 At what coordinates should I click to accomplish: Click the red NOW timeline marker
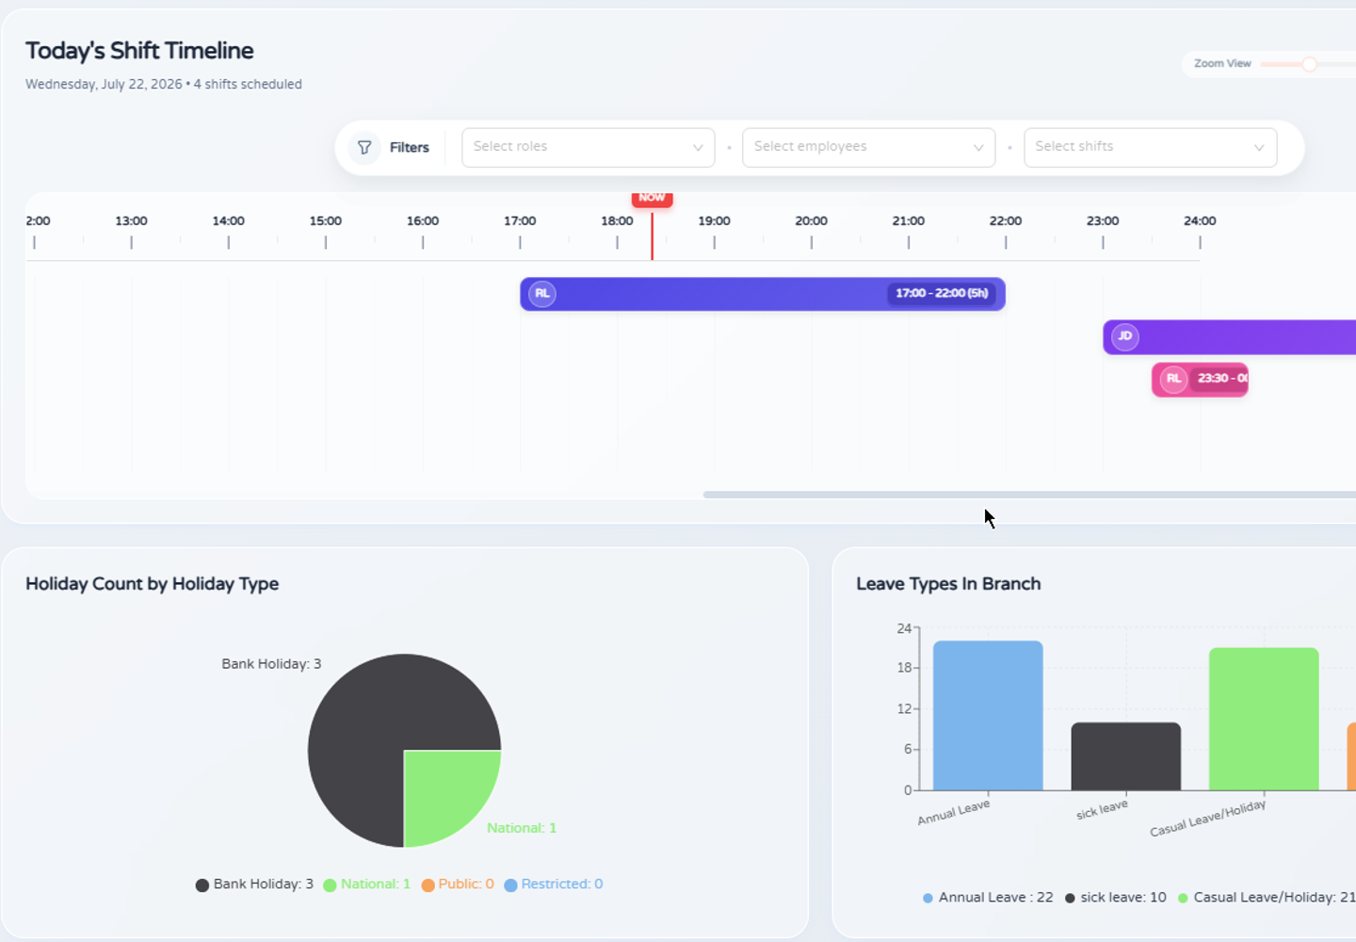[x=652, y=199]
